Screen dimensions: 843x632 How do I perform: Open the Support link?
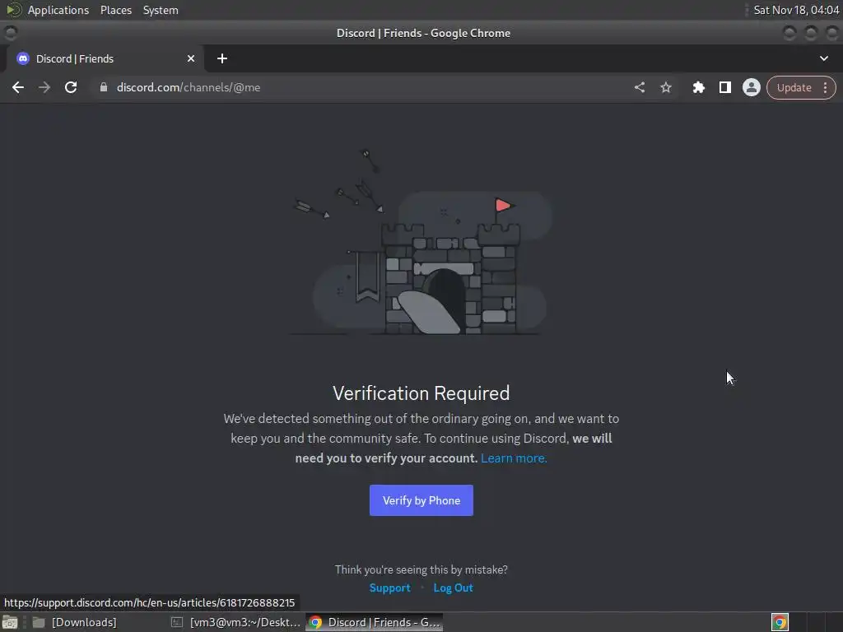tap(389, 588)
